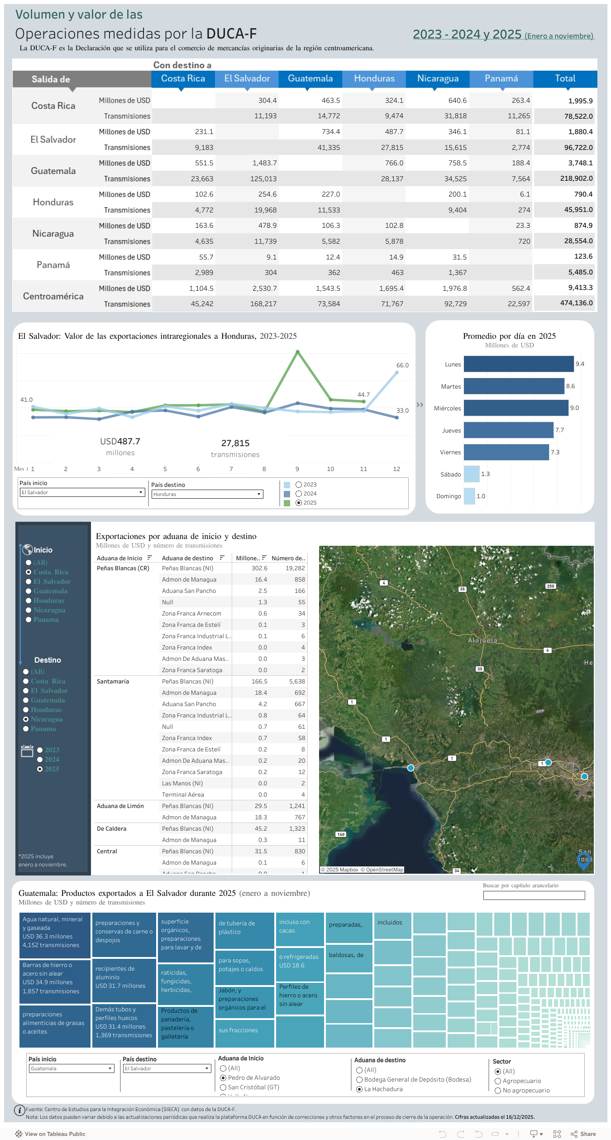The image size is (611, 1140).
Task: Select Guatemala under the Inicio filter
Action: (x=29, y=591)
